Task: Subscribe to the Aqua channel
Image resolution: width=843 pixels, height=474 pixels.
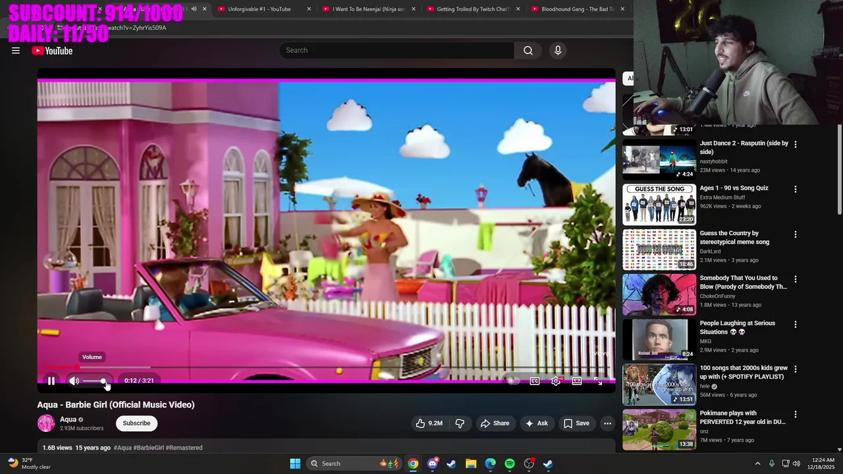Action: (136, 423)
